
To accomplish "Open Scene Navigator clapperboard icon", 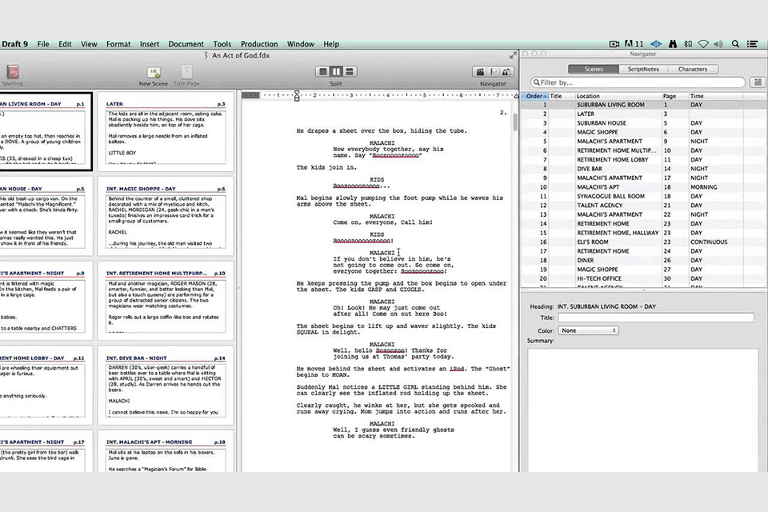I will (x=480, y=72).
